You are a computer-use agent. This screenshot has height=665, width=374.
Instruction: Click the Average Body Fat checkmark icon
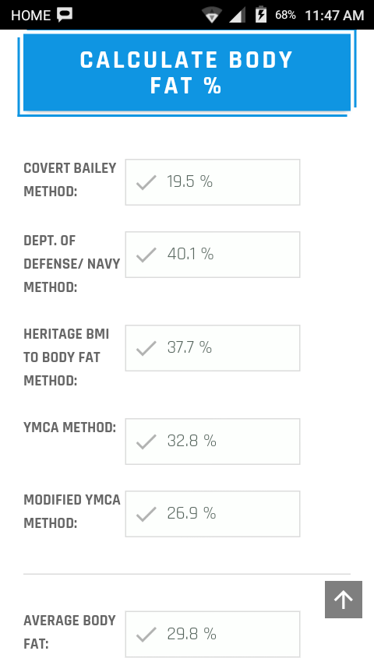(146, 635)
